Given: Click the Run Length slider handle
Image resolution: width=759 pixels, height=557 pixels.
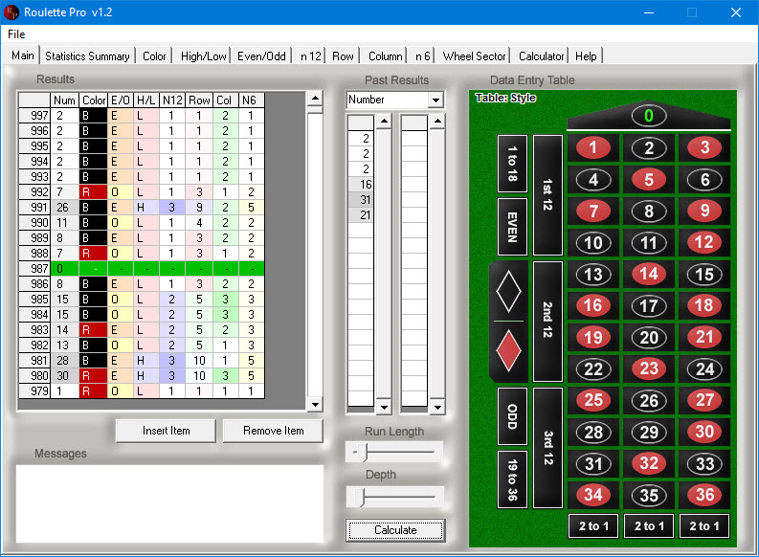Looking at the screenshot, I should pyautogui.click(x=365, y=453).
